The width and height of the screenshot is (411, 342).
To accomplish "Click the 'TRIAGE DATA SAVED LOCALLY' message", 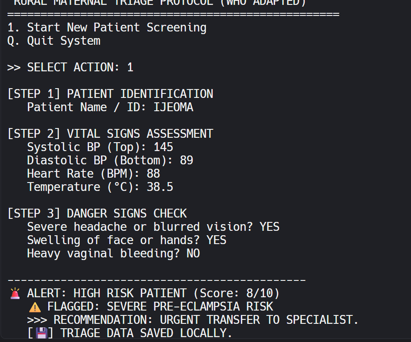I will point(146,333).
